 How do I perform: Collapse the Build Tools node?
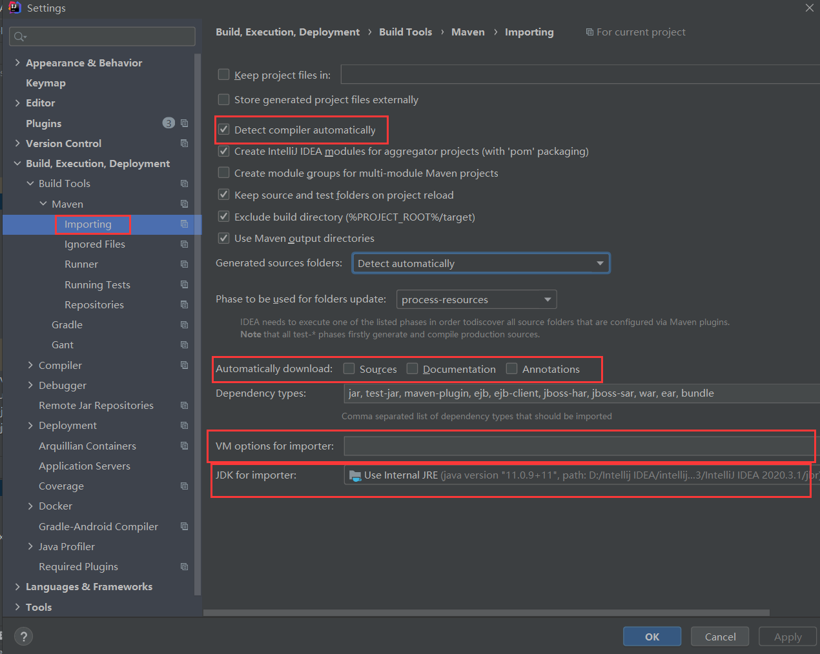point(30,184)
